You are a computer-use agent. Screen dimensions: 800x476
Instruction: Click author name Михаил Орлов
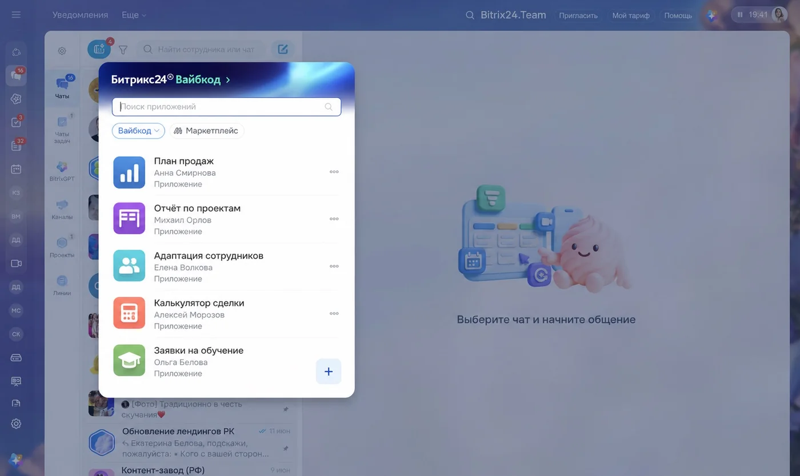tap(183, 220)
